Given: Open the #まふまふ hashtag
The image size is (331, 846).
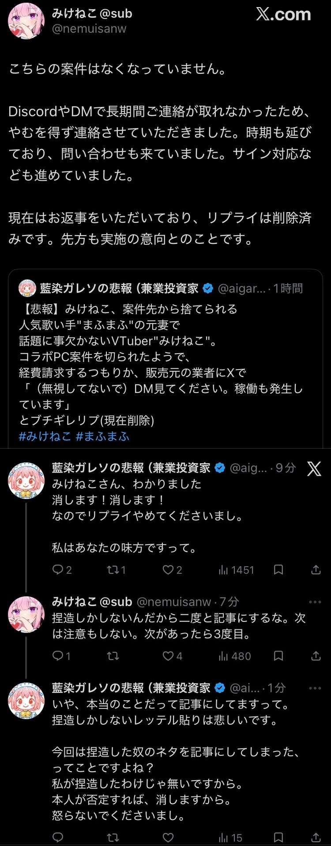Looking at the screenshot, I should [x=103, y=436].
